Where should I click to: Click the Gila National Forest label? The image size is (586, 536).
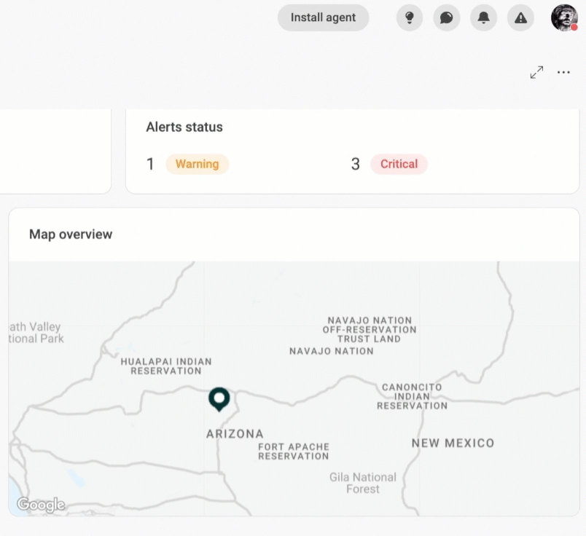tap(362, 483)
